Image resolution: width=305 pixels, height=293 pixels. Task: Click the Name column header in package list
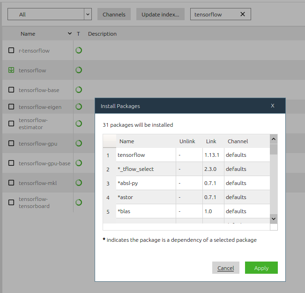[x=28, y=34]
